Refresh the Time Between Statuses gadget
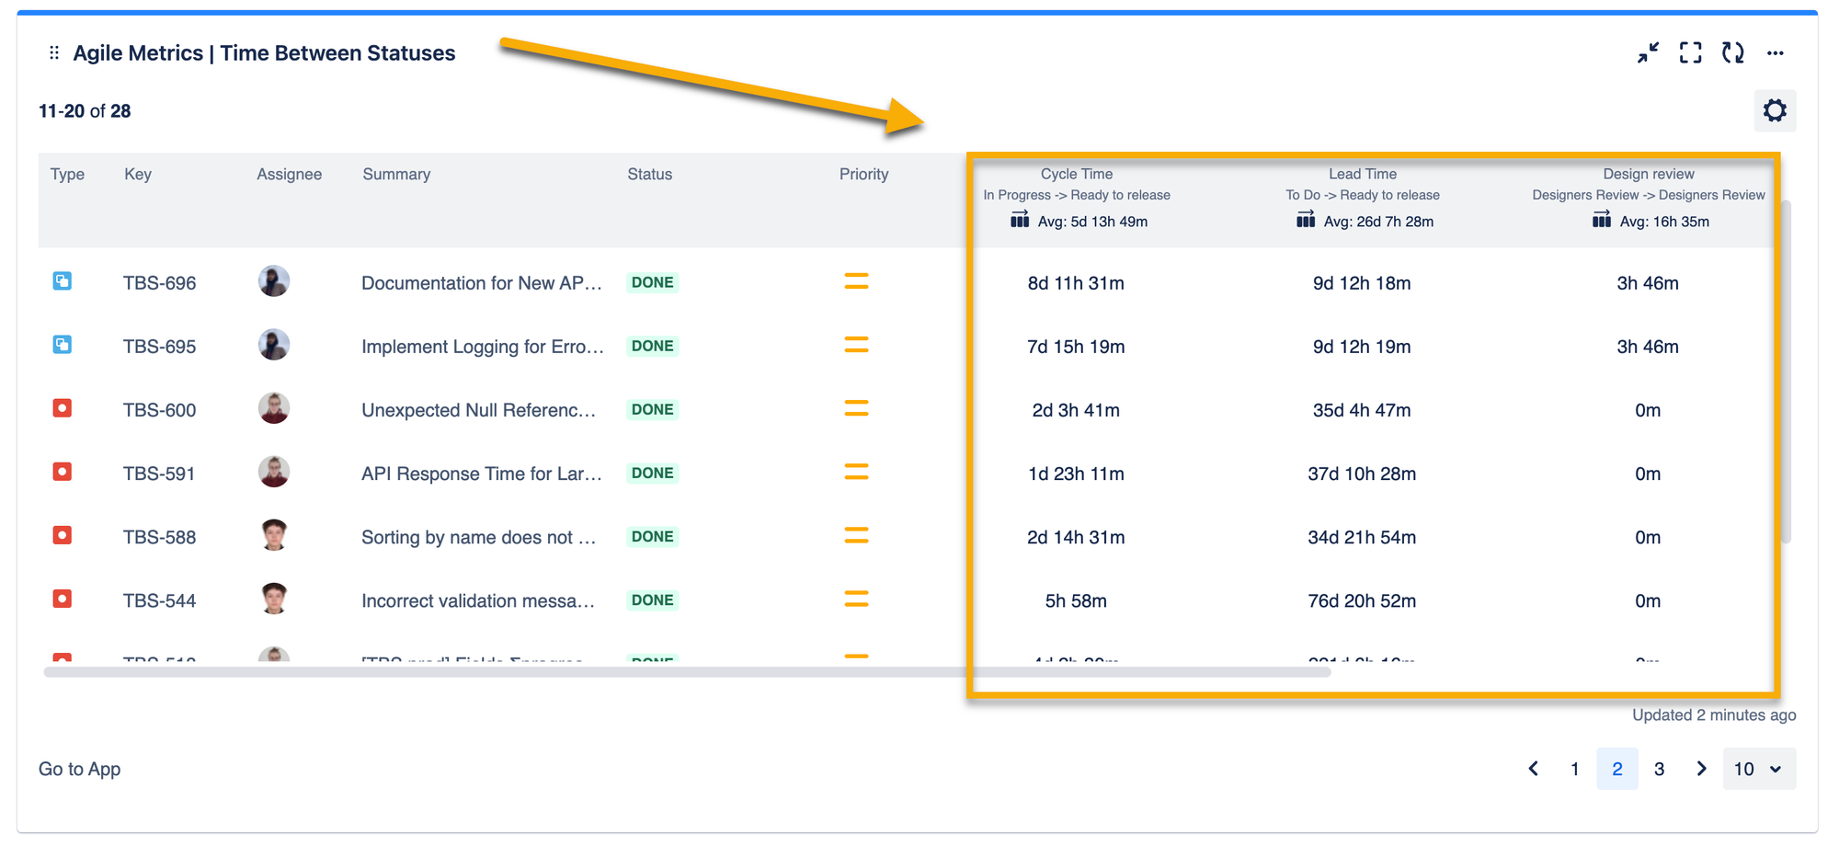The width and height of the screenshot is (1839, 845). pos(1733,52)
